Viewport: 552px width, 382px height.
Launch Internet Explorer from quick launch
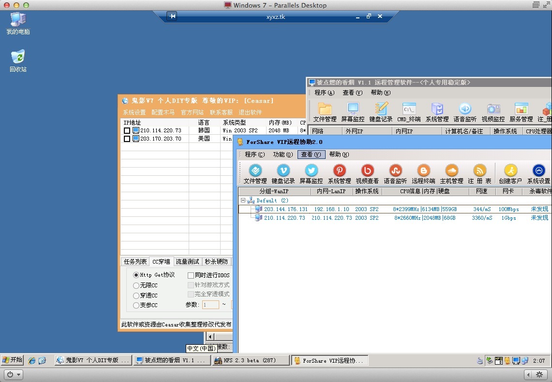point(32,360)
